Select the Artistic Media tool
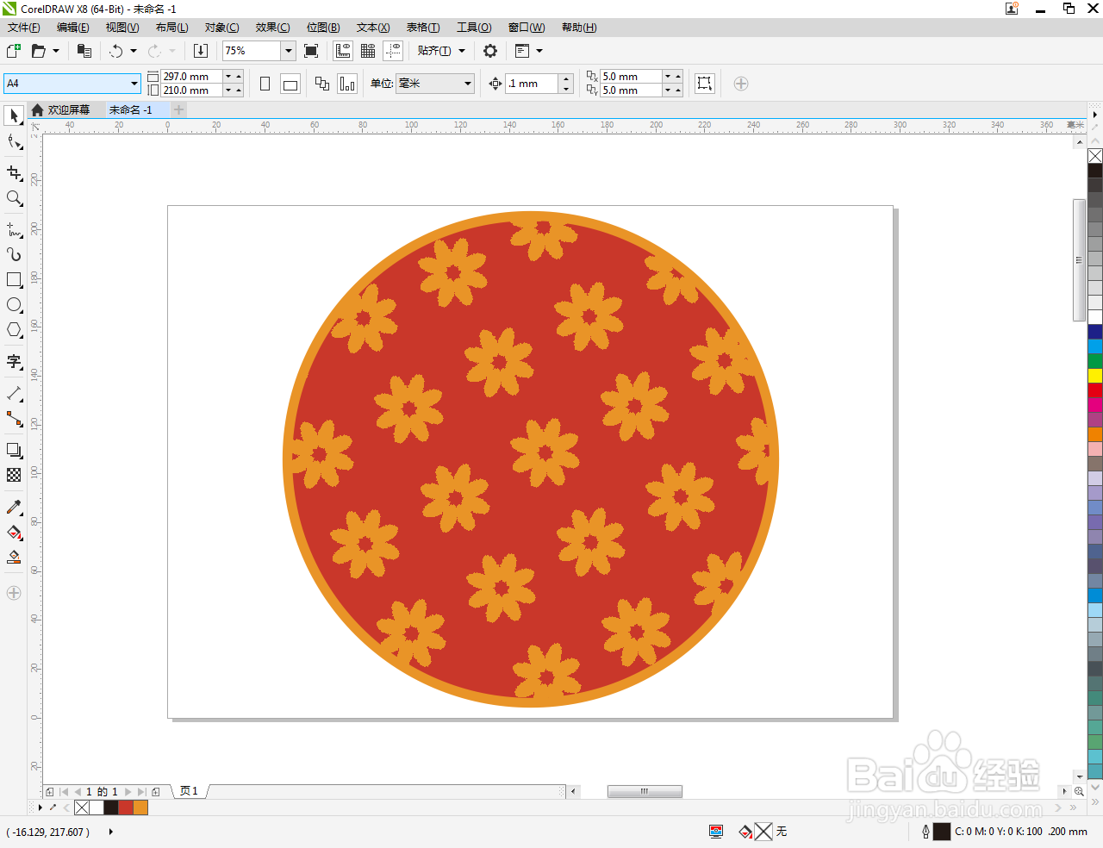Image resolution: width=1103 pixels, height=848 pixels. 14,254
